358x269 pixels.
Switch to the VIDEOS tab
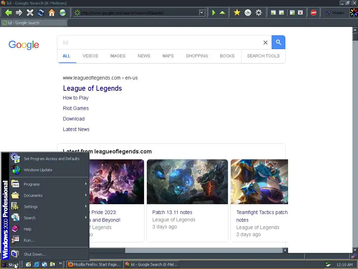91,56
